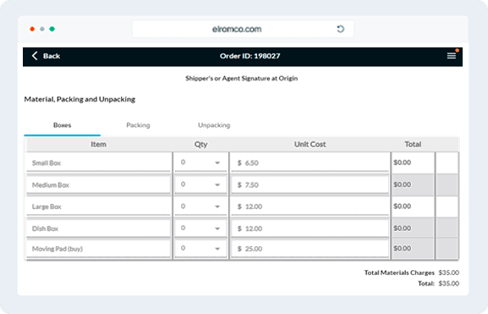Click the Qty column header

[200, 144]
